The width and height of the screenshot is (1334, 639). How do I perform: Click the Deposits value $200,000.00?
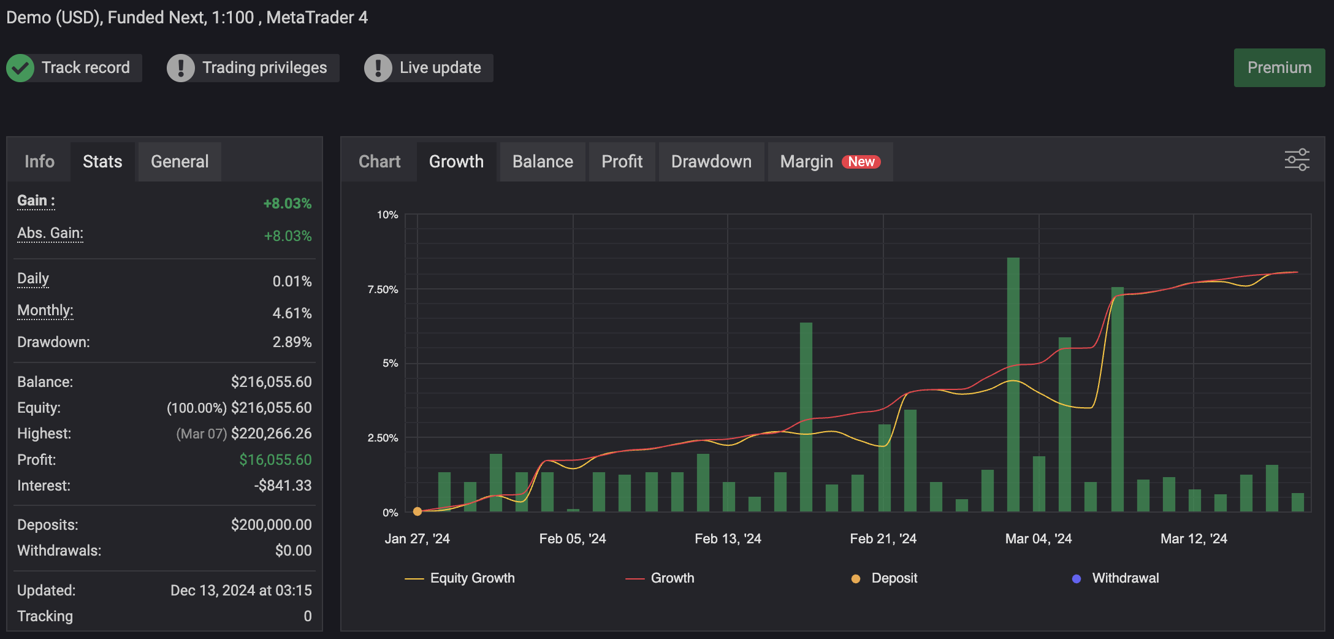coord(271,525)
